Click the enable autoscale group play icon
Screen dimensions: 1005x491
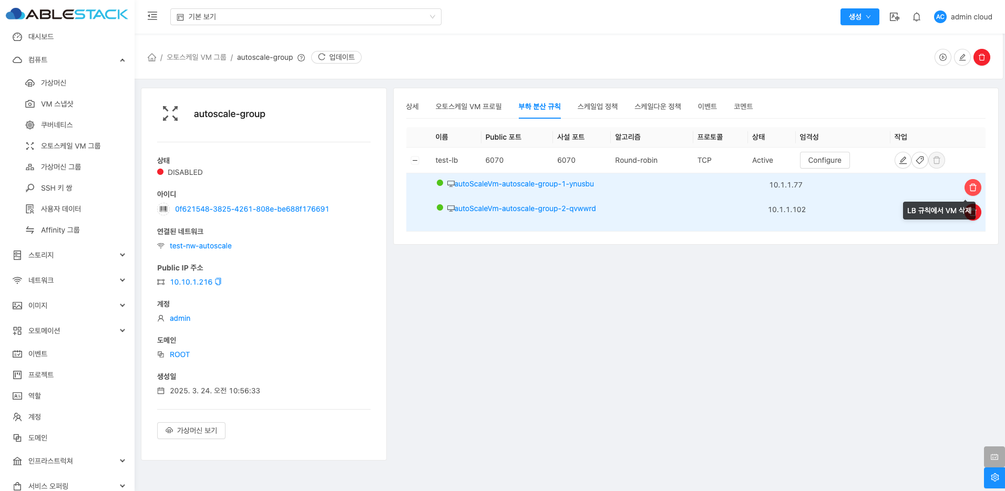943,57
